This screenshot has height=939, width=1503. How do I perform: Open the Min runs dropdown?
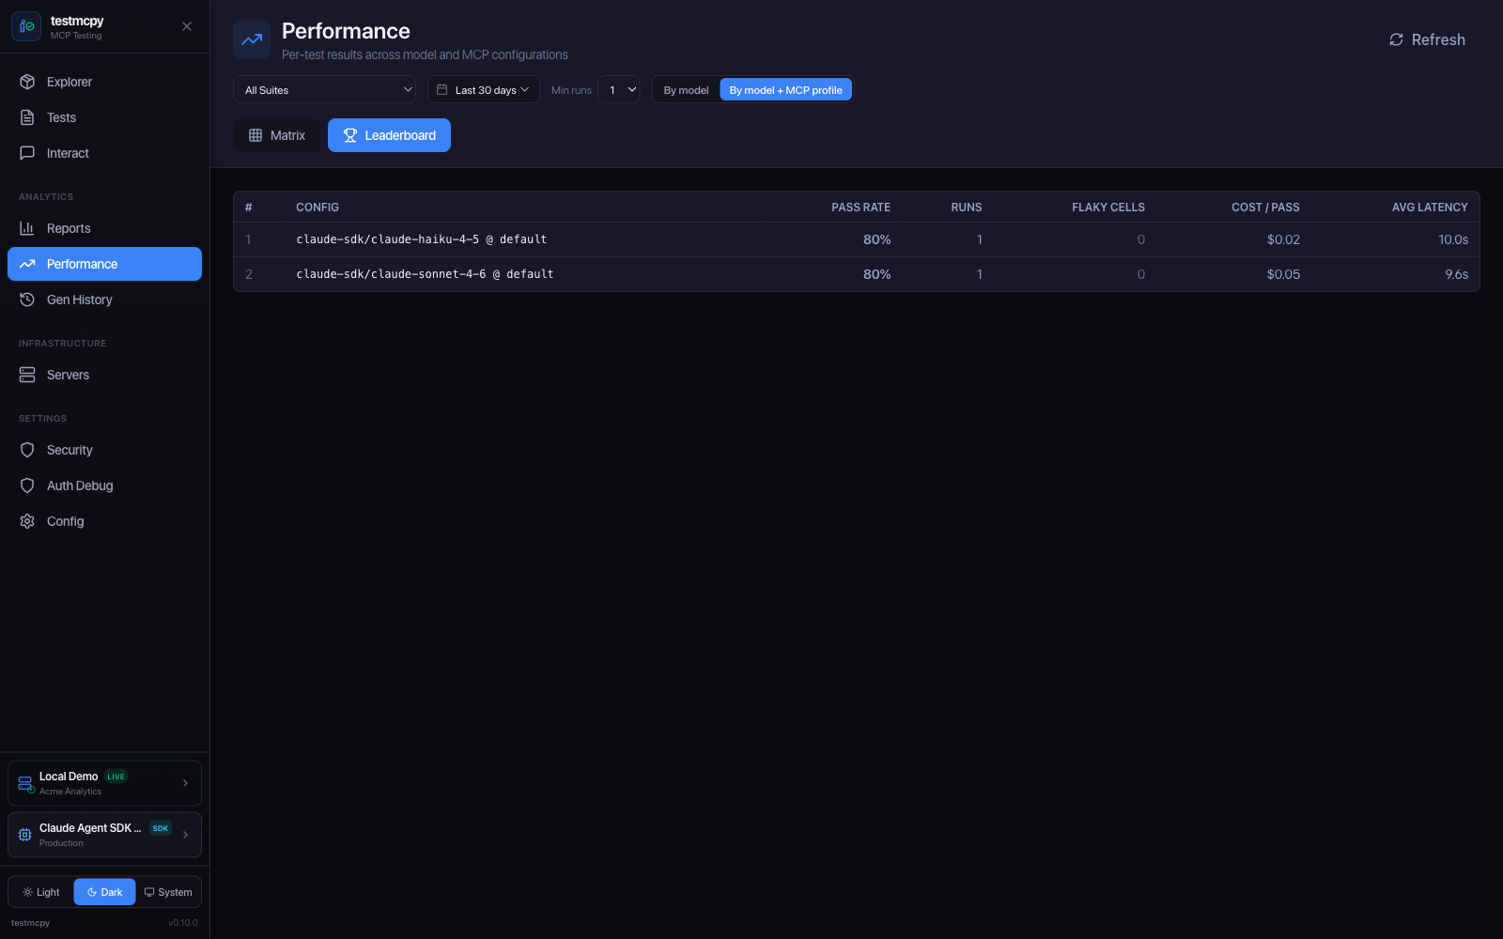[x=619, y=89]
